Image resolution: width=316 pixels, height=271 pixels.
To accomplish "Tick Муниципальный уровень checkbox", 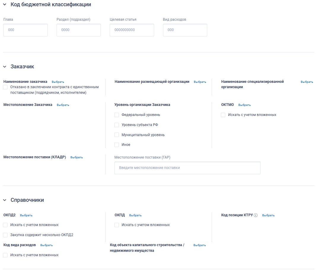I will click(x=117, y=135).
